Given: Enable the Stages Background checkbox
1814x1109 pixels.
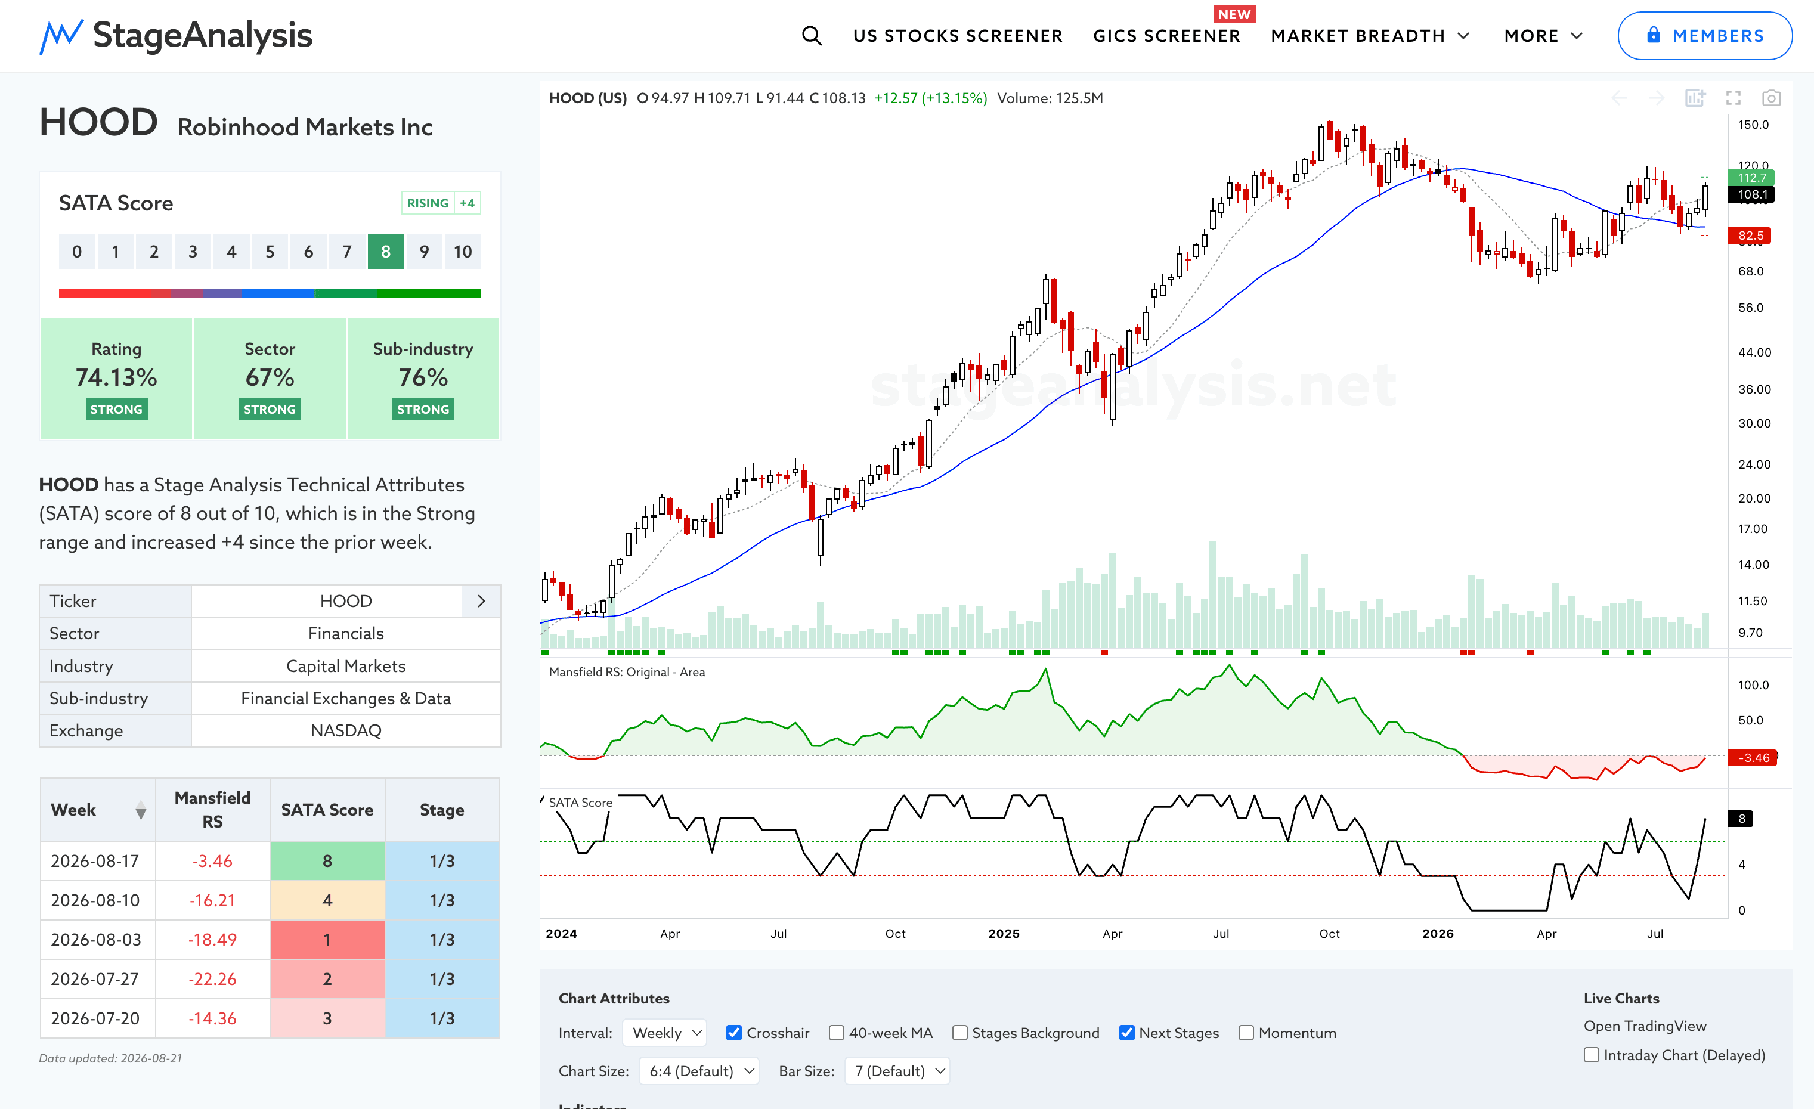Looking at the screenshot, I should 959,1033.
